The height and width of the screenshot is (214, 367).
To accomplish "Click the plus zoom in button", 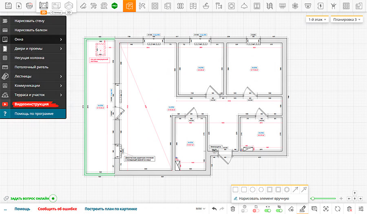I will pos(341,199).
